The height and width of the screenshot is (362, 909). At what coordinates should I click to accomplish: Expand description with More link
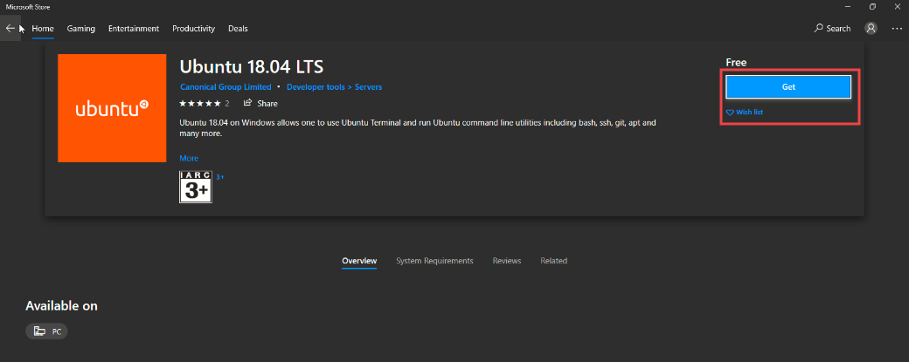coord(189,158)
